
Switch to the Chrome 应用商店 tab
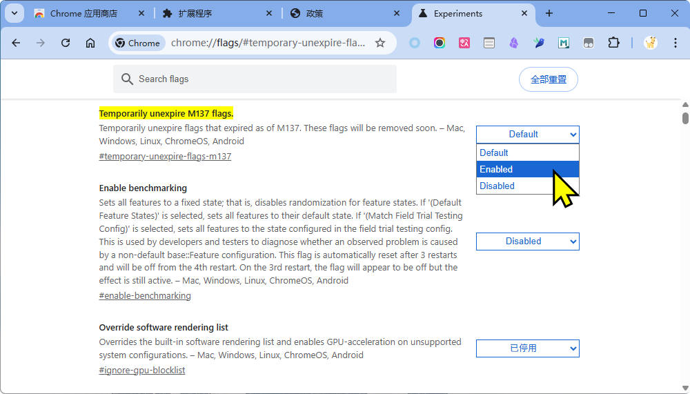coord(83,13)
